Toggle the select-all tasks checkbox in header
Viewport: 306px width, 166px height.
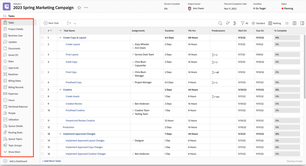click(42, 31)
